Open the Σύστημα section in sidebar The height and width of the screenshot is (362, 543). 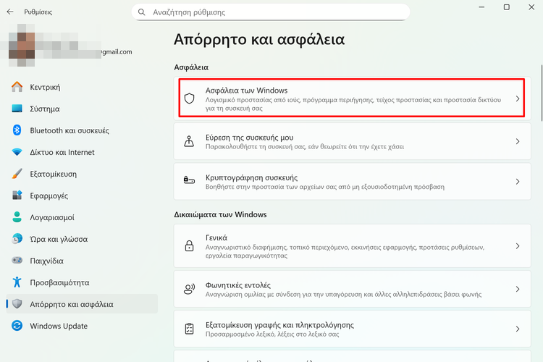coord(45,109)
